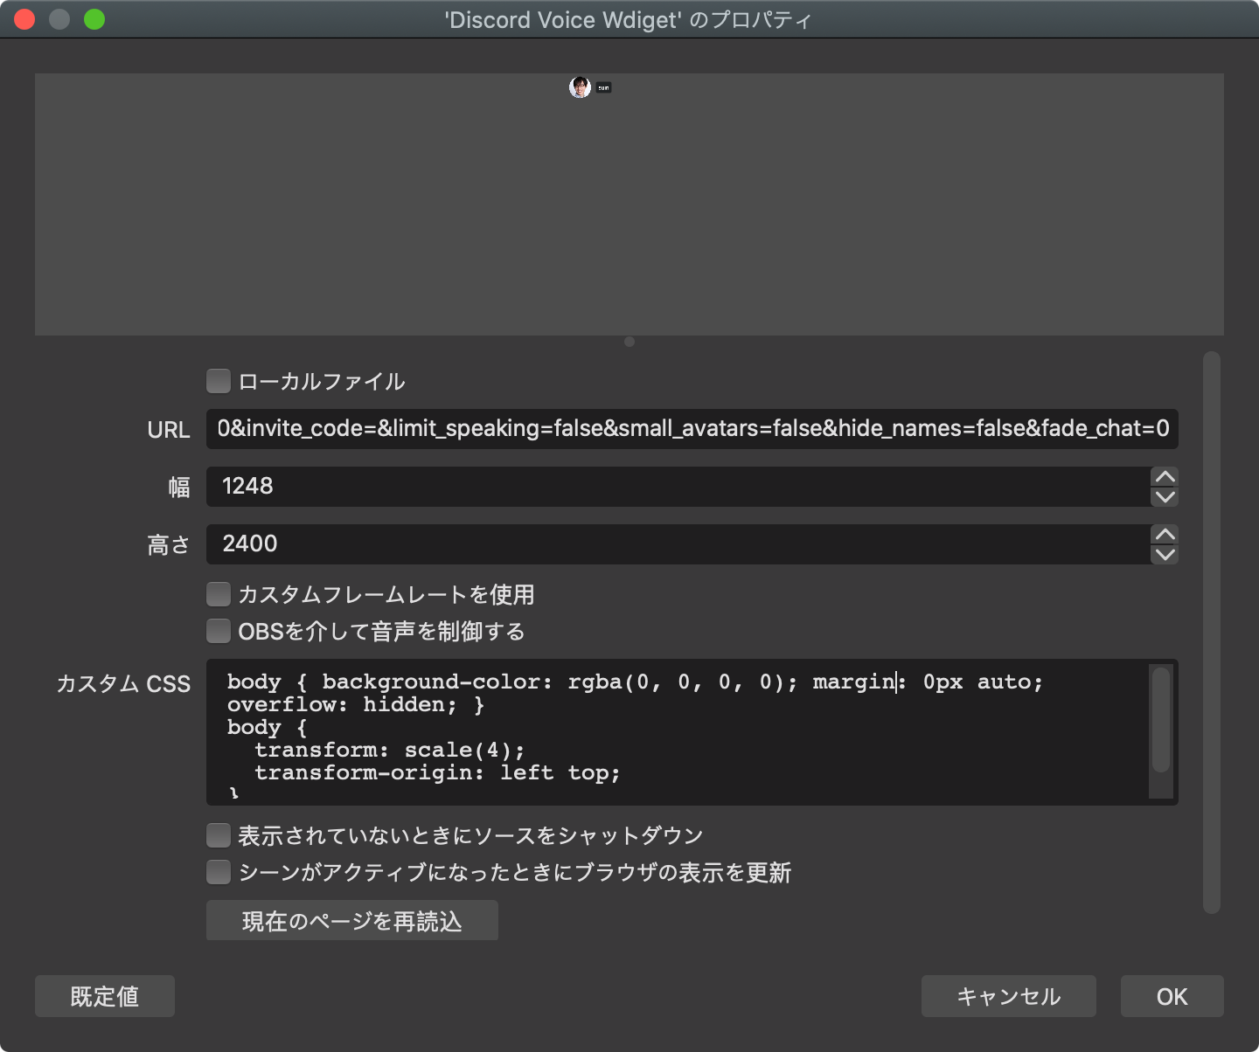This screenshot has width=1259, height=1052.
Task: Decrease width using its down stepper arrow
Action: tap(1164, 496)
